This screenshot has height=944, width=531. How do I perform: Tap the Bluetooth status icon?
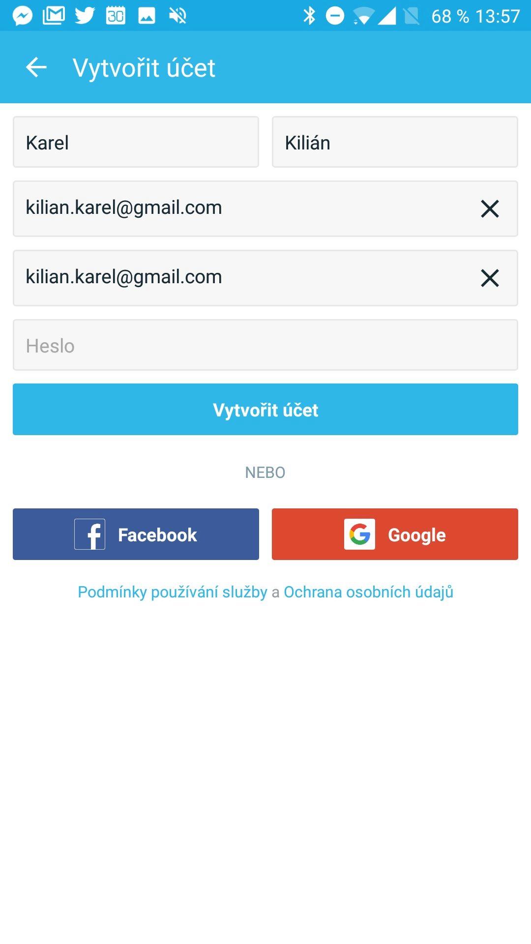(x=309, y=16)
